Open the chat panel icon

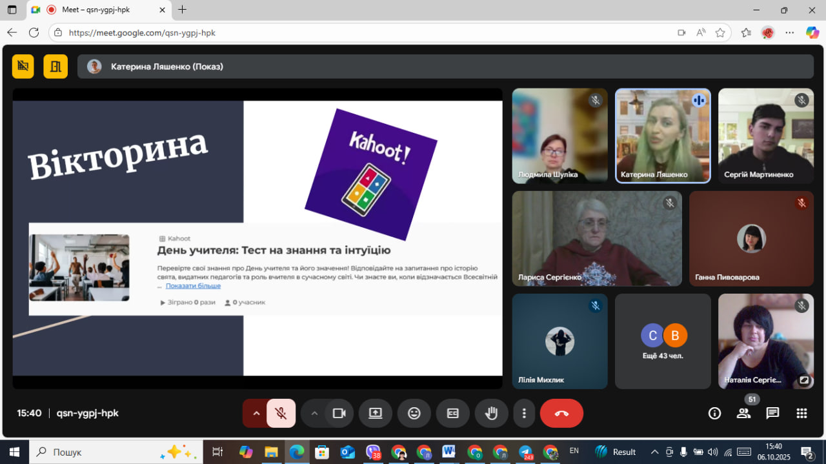[772, 414]
